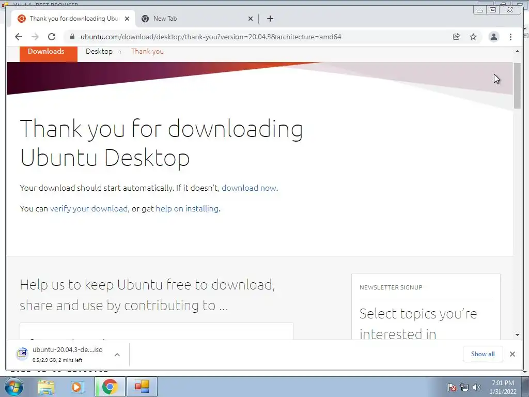Open Windows Explorer from taskbar
This screenshot has height=397, width=529.
(46, 387)
